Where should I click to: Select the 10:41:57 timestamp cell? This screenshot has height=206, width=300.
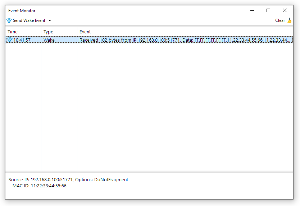[x=22, y=40]
